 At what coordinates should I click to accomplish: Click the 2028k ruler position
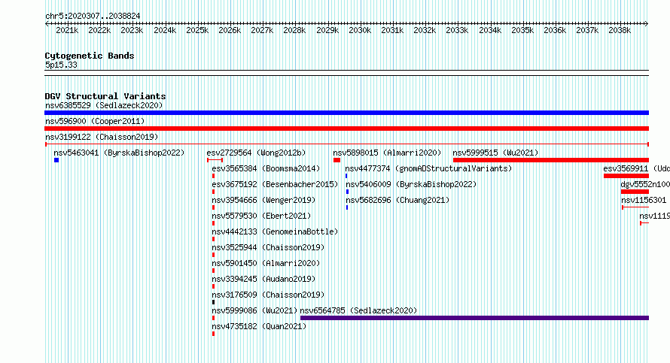click(294, 30)
